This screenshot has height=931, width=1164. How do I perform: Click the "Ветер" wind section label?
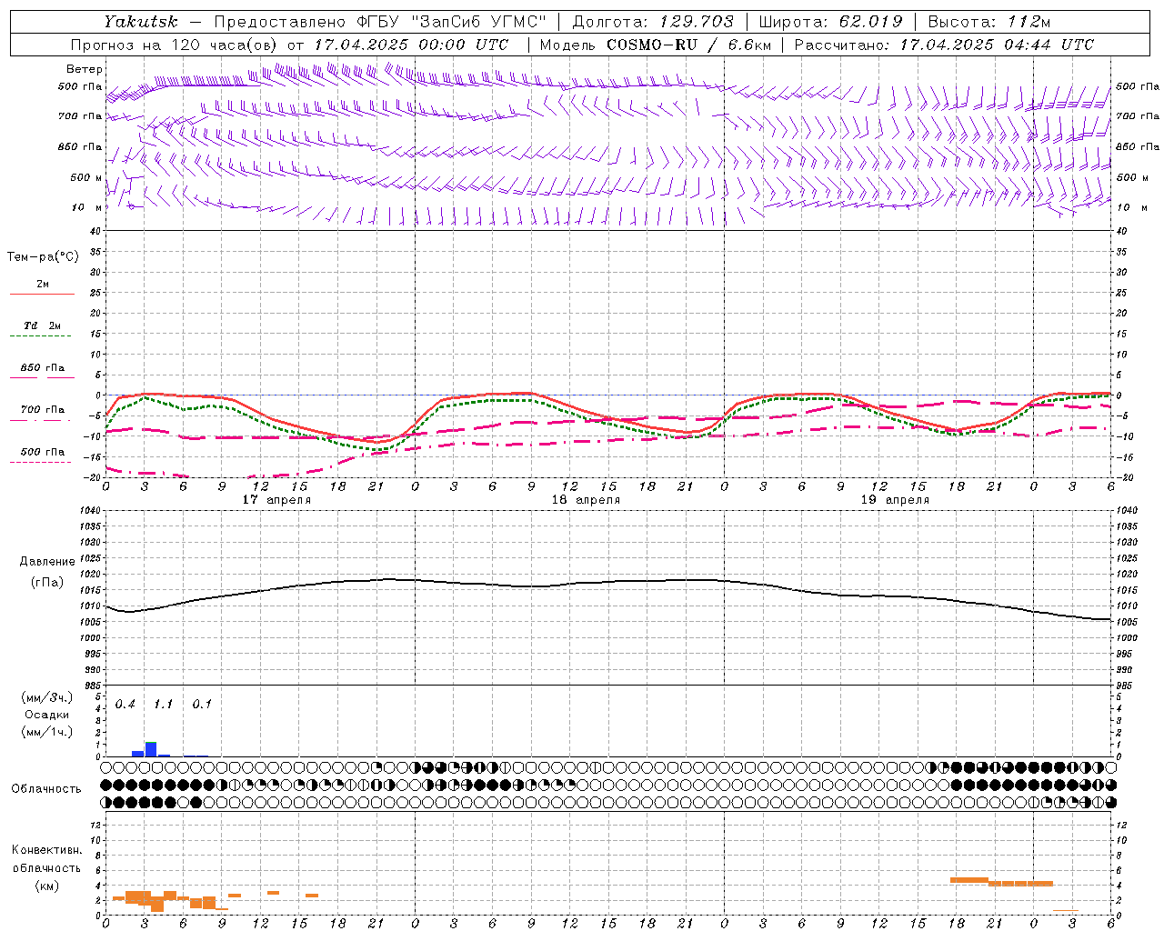coord(85,69)
